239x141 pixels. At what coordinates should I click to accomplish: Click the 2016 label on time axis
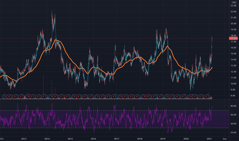(x=93, y=139)
